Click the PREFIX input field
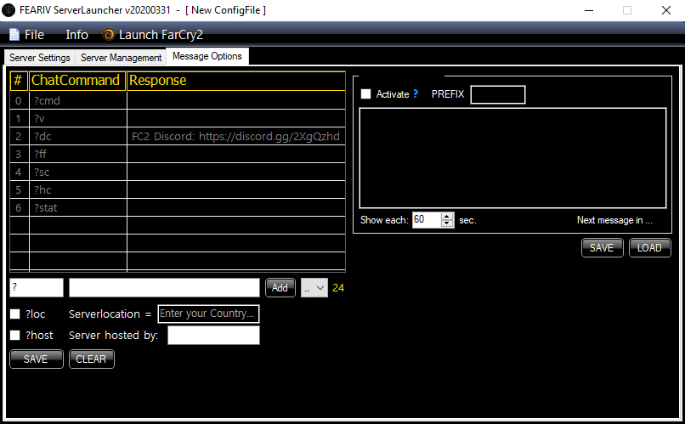This screenshot has width=685, height=424. coord(498,94)
